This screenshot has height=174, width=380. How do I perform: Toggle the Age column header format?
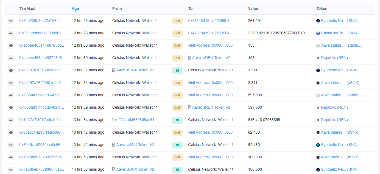[75, 9]
